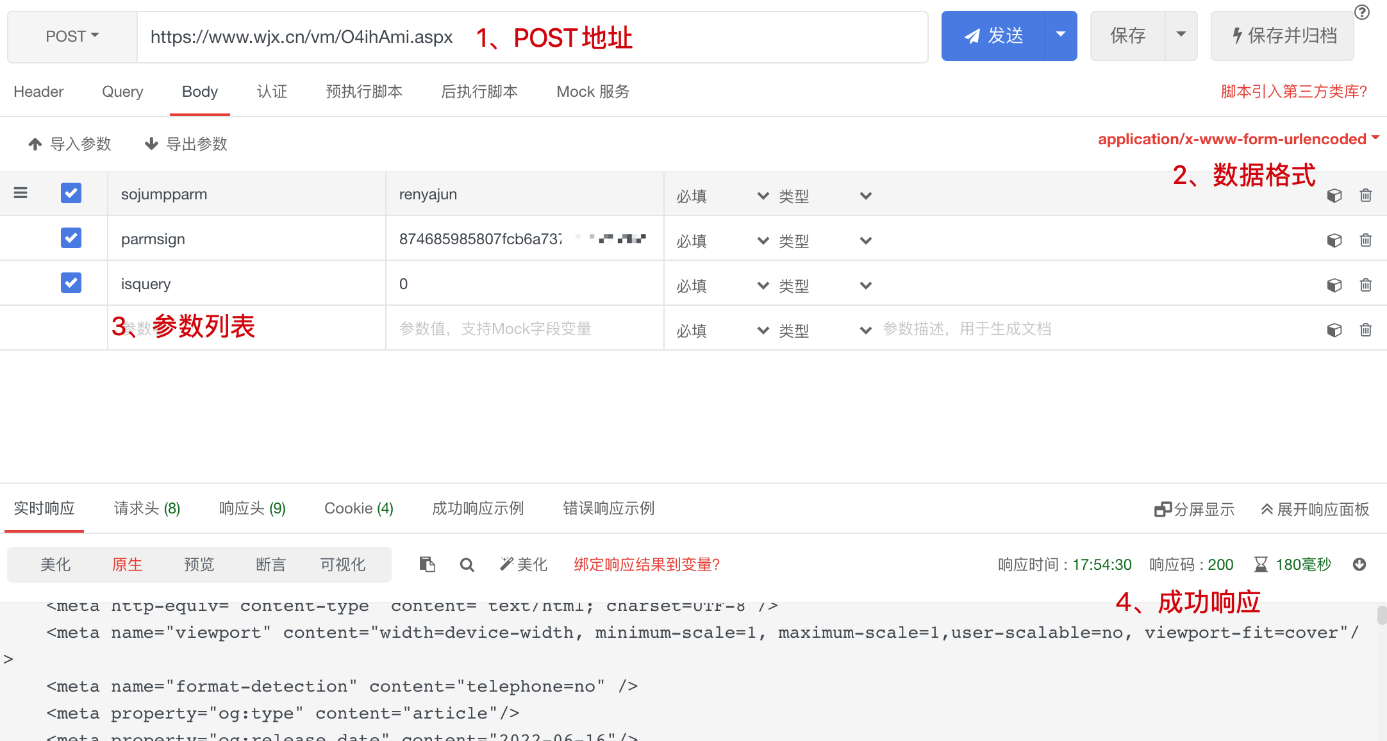Image resolution: width=1387 pixels, height=741 pixels.
Task: Open the 预执行脚本 tab
Action: 364,92
